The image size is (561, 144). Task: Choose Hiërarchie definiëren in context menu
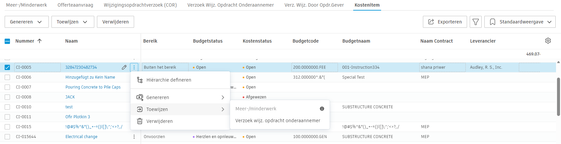[x=180, y=80]
